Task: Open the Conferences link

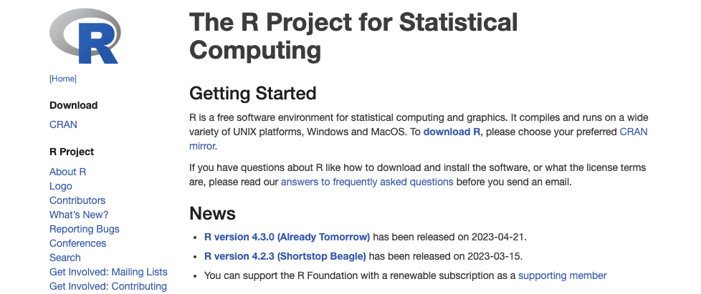Action: (x=77, y=243)
